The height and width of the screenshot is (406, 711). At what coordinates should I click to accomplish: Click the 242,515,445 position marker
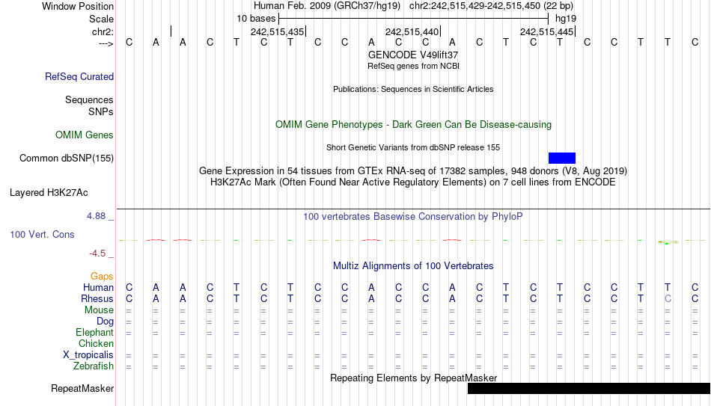546,31
